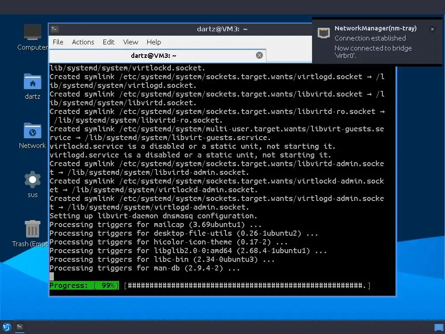
Task: Close the dartz@VM3 terminal tab
Action: (x=259, y=55)
